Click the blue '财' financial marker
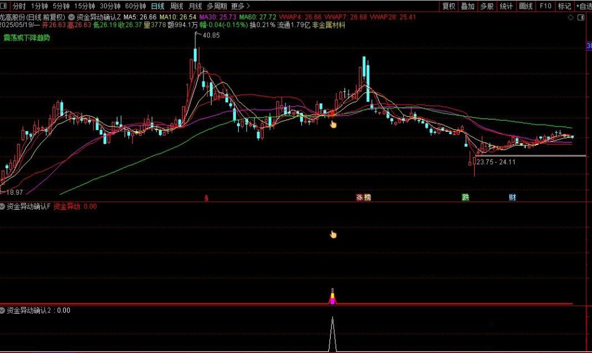592x353 pixels. point(512,198)
